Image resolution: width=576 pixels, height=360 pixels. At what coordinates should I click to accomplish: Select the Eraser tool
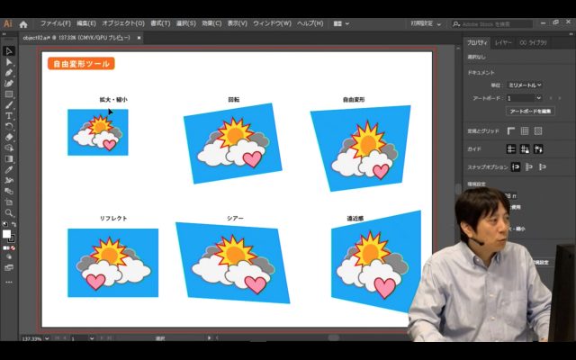[9, 138]
